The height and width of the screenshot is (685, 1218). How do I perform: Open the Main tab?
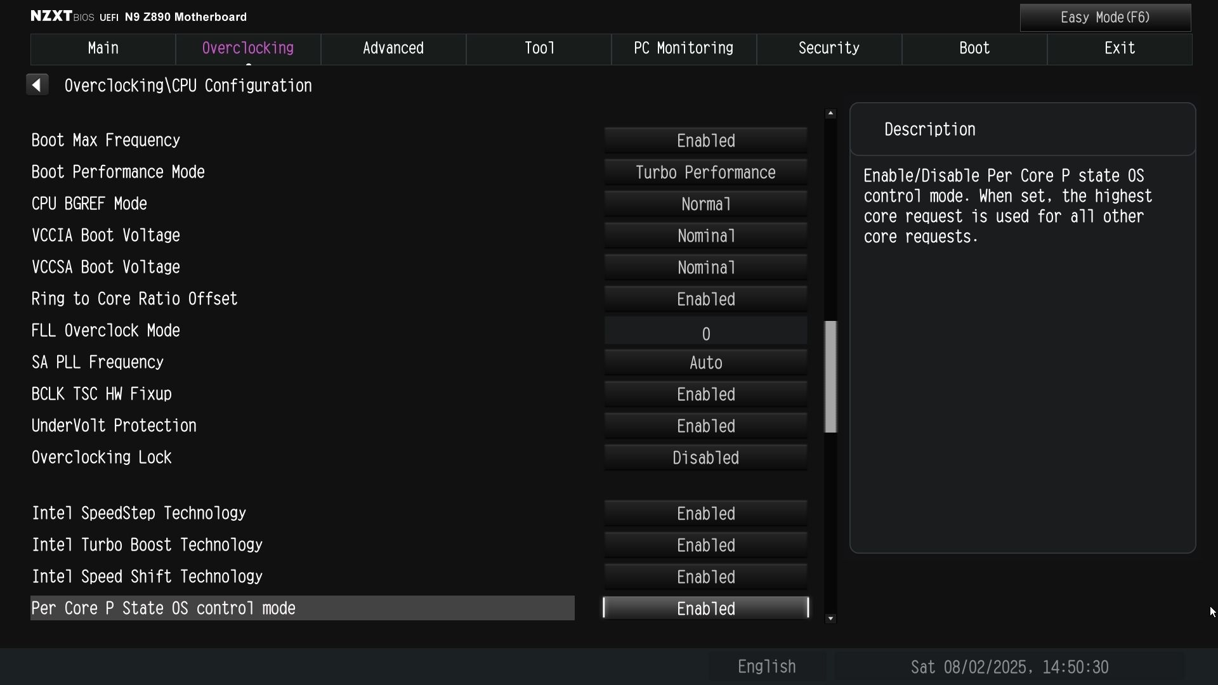pyautogui.click(x=103, y=49)
